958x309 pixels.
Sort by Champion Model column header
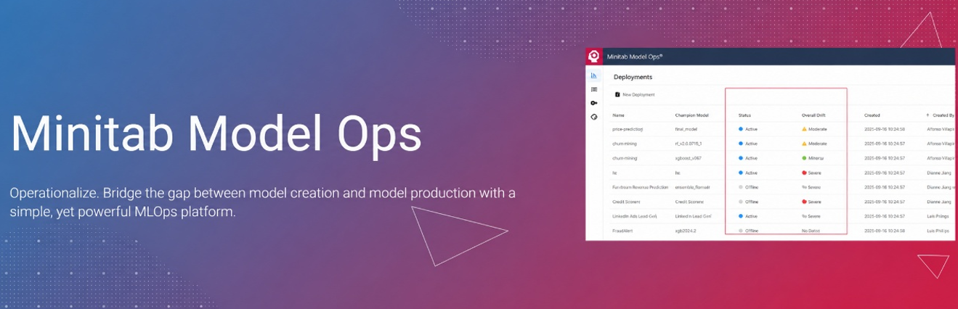691,115
